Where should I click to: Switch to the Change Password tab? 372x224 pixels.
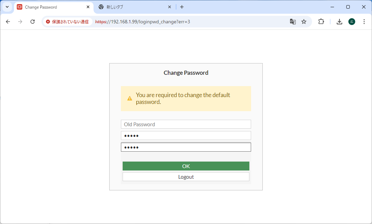click(x=54, y=7)
